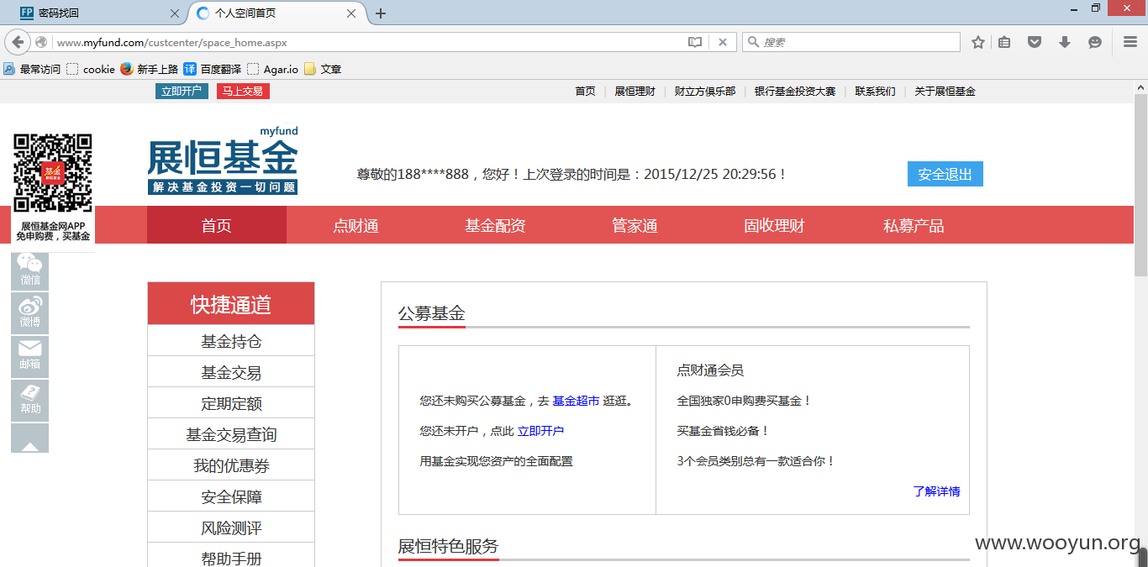Open downloads arrow icon
Viewport: 1148px width, 567px height.
pos(1065,42)
